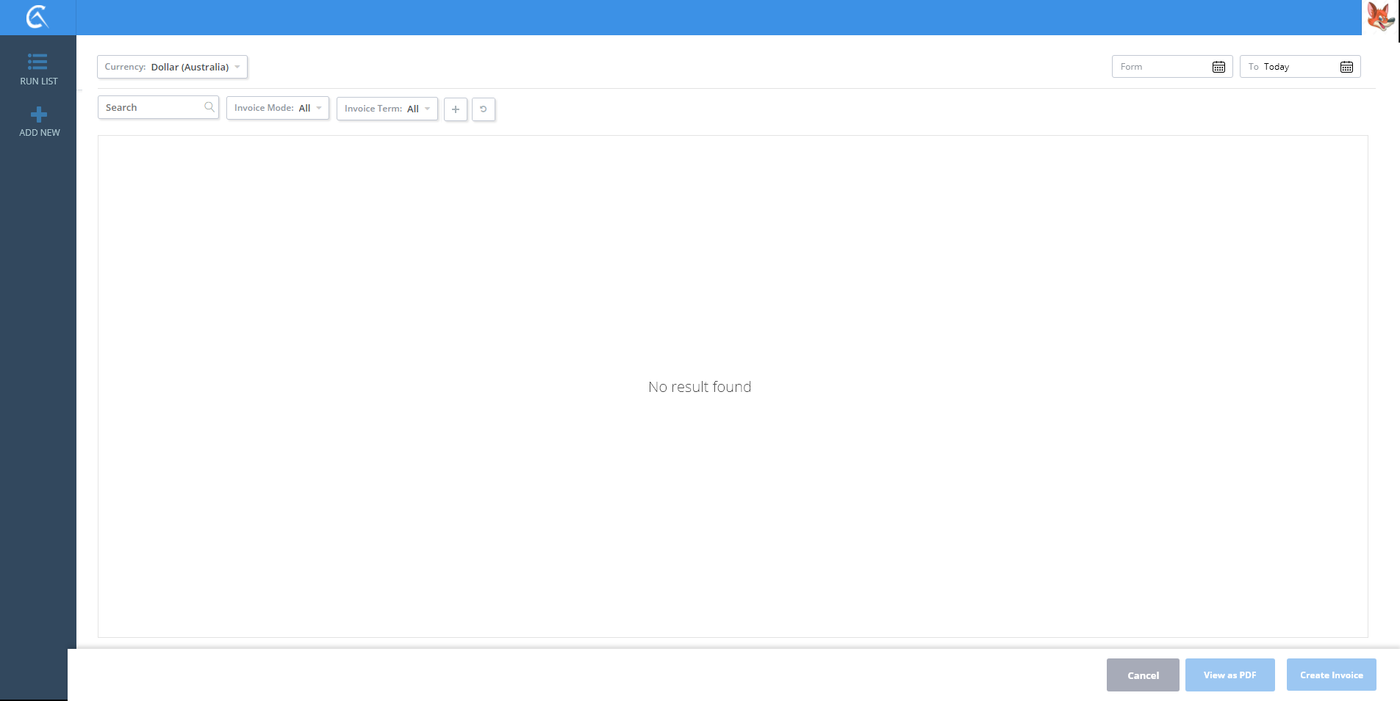
Task: Click the Add New plus icon
Action: click(x=39, y=115)
